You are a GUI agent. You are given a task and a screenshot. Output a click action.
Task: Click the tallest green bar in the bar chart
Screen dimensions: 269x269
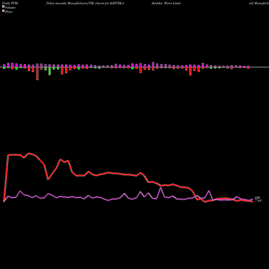tap(49, 71)
